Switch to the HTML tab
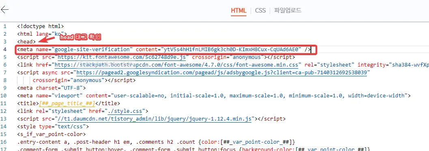Screen dimensions: 429x151 tap(239, 11)
